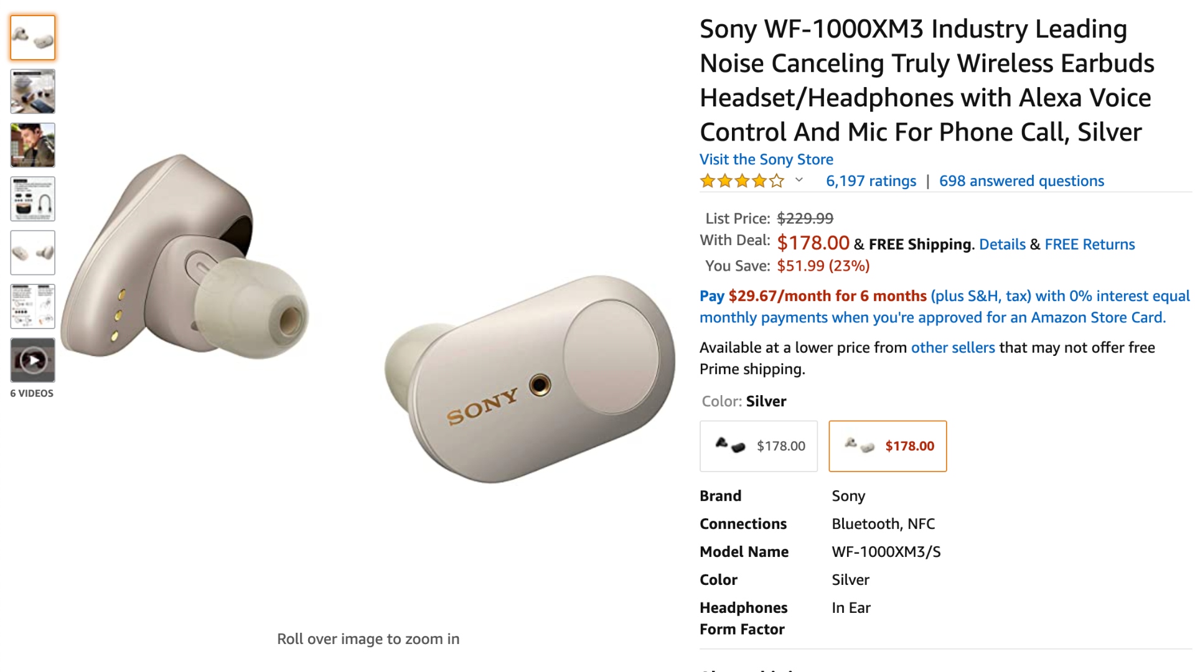Click the star rating icons
The height and width of the screenshot is (672, 1195).
pyautogui.click(x=742, y=181)
